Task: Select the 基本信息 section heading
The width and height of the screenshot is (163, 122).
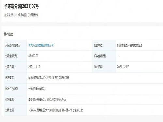Action: 8,34
